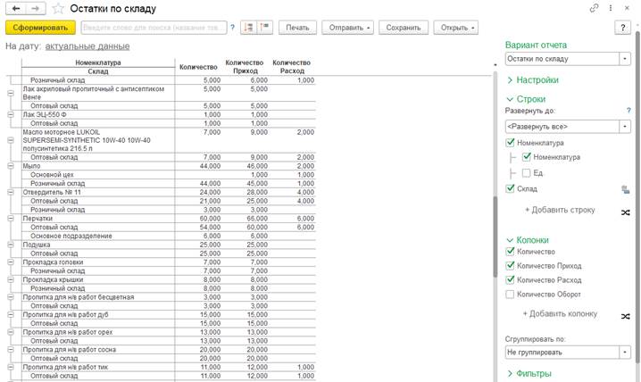Enable the Количество Оборот checkbox
641x382 pixels.
pos(510,294)
